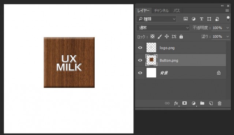The width and height of the screenshot is (234, 135).
Task: Create a new layer icon
Action: (211, 103)
